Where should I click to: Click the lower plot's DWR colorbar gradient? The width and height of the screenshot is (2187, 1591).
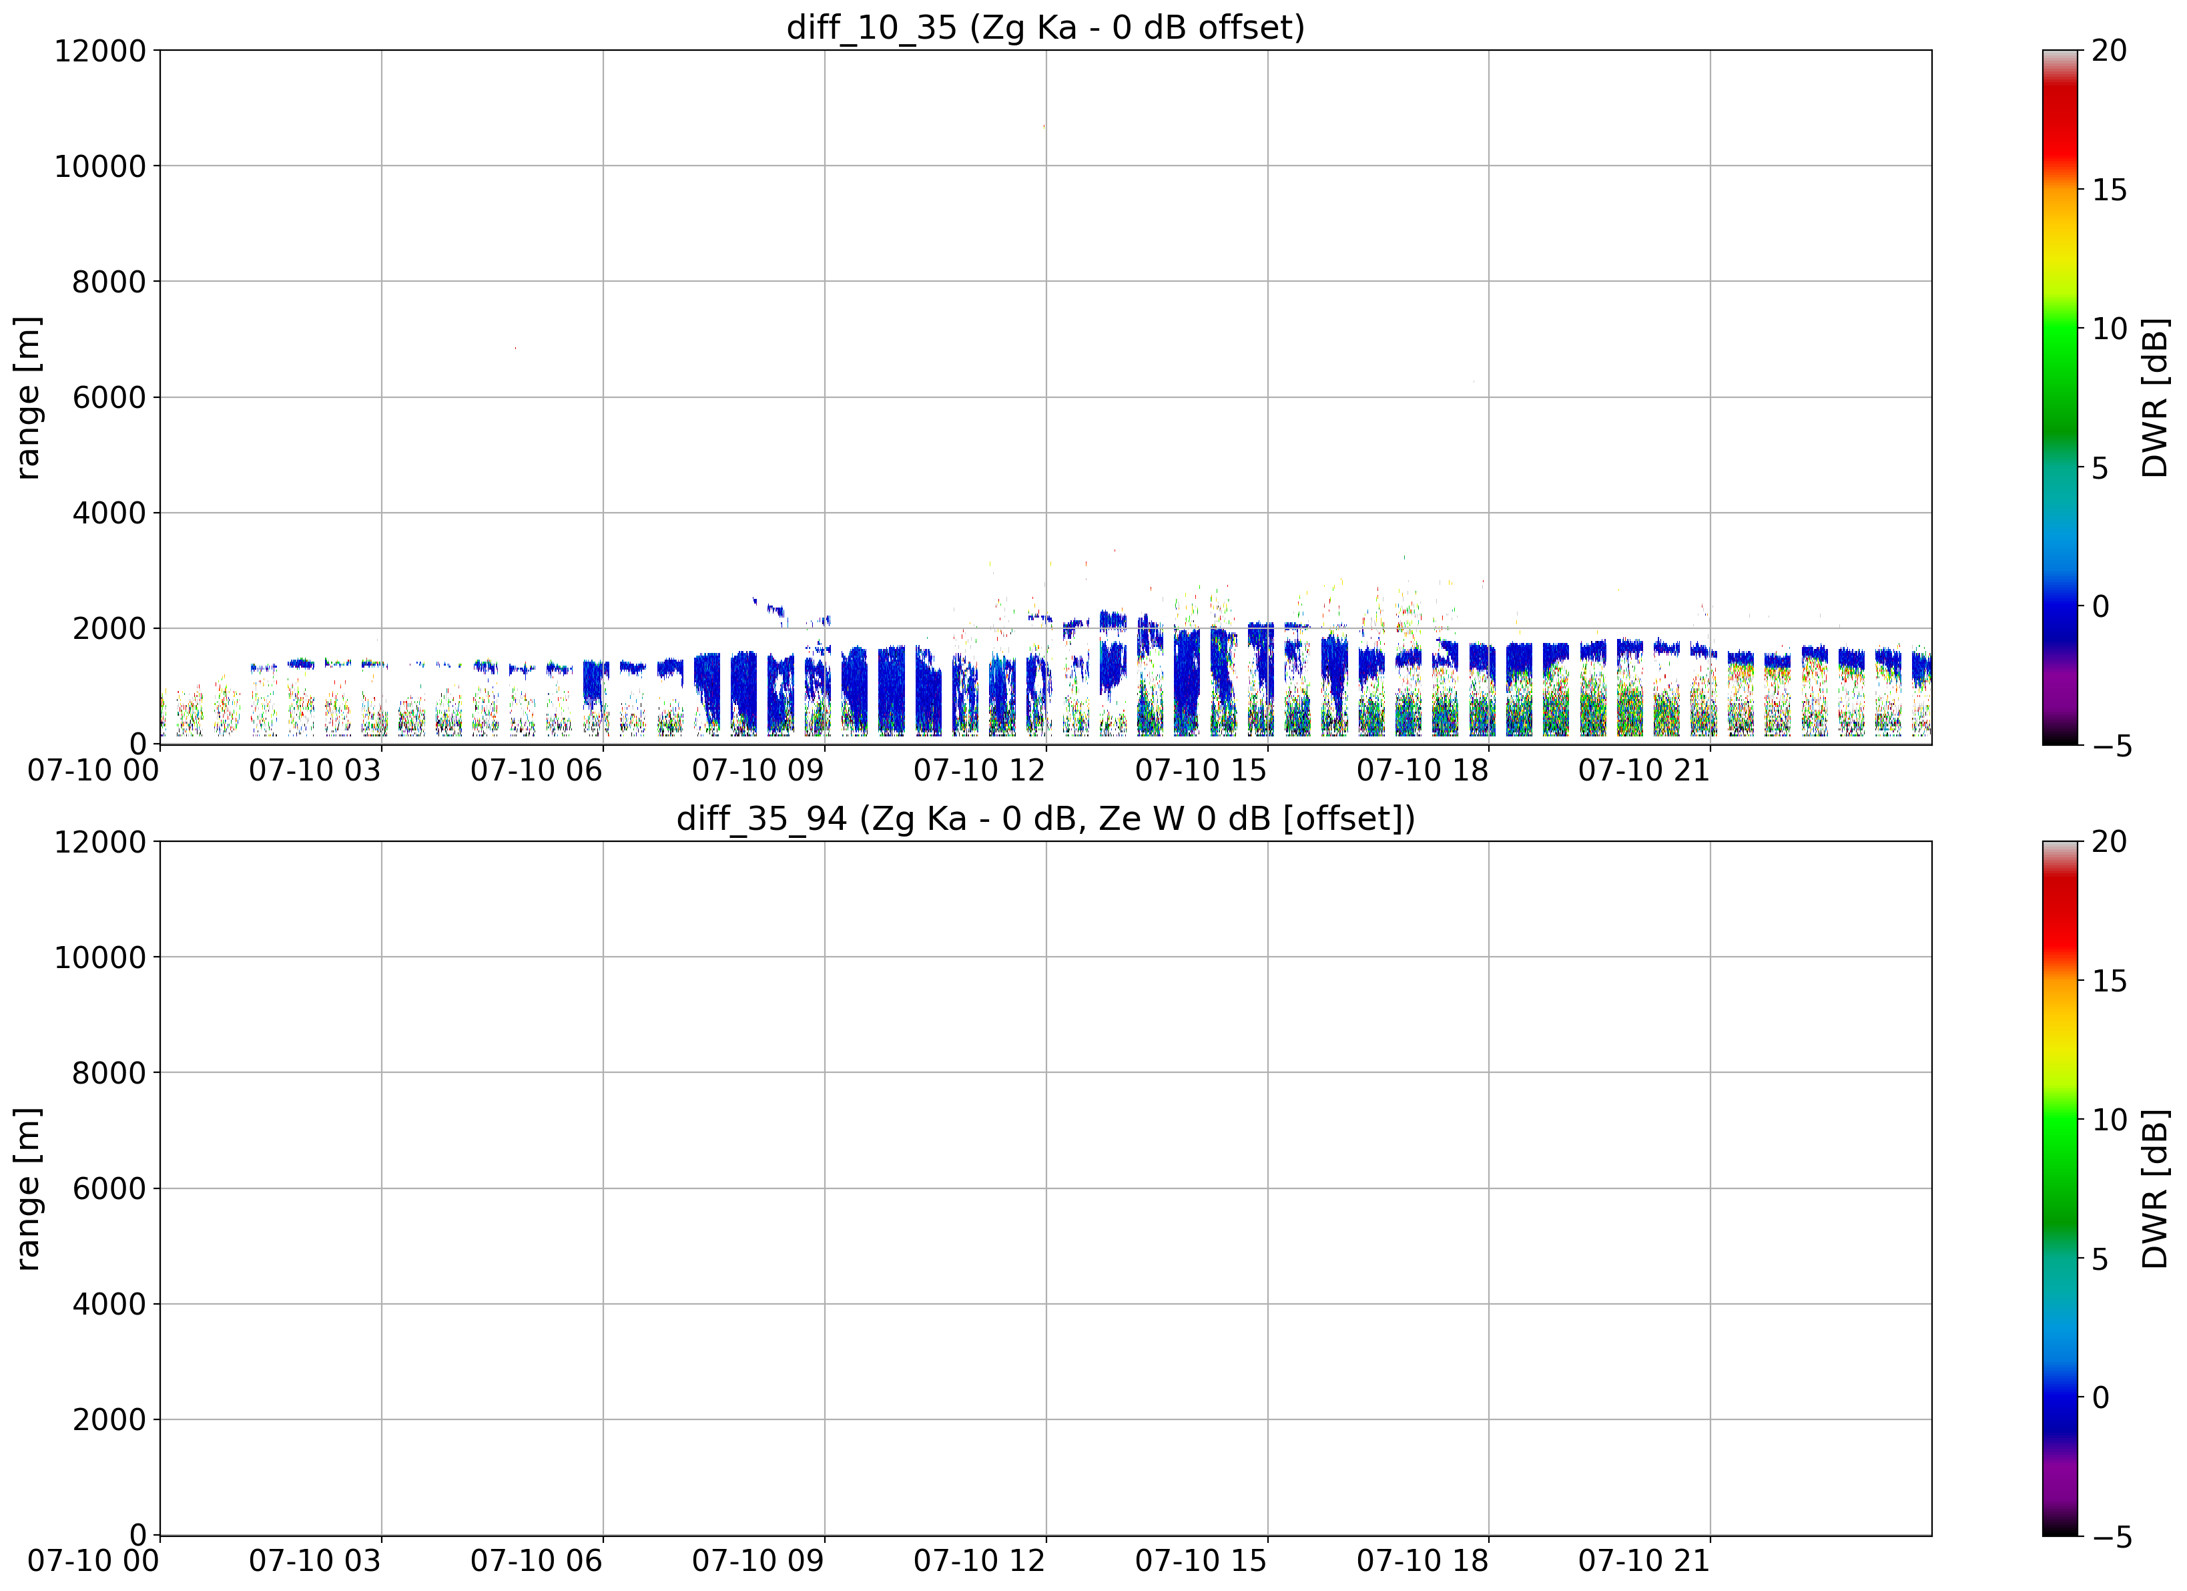[2060, 1188]
